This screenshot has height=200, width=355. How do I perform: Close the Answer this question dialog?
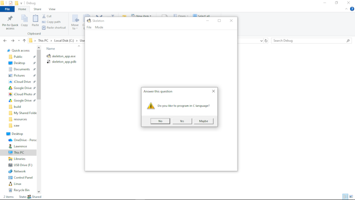(214, 91)
